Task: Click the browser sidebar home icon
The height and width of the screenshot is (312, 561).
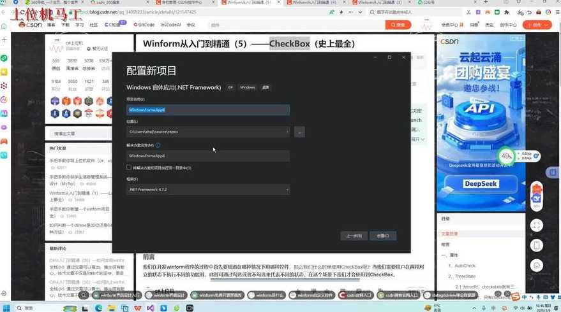Action: 4,26
